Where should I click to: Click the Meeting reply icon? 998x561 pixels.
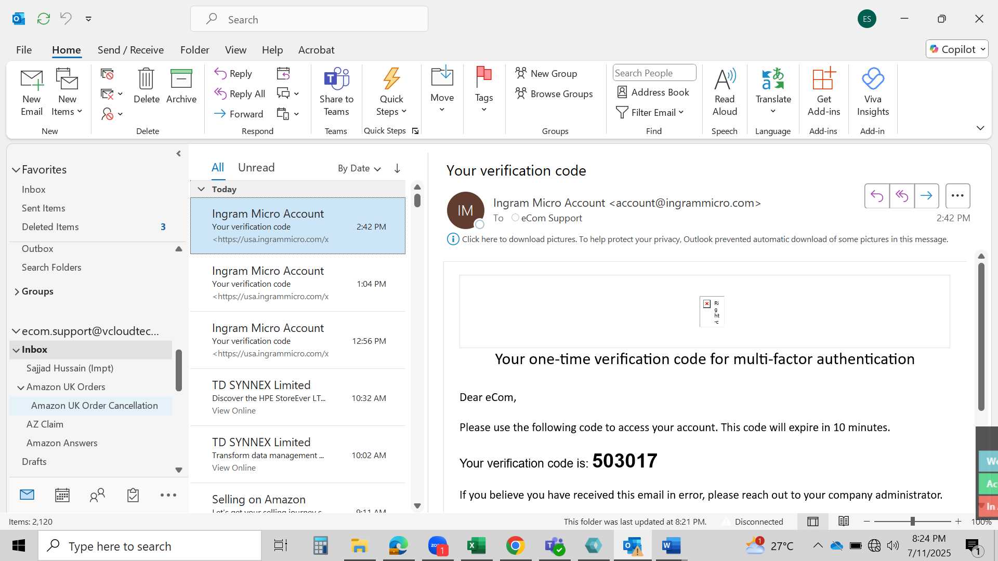pos(283,74)
